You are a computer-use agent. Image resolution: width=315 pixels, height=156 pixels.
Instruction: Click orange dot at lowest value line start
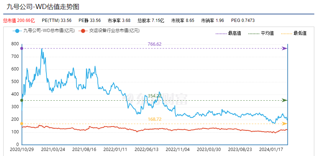(22, 124)
